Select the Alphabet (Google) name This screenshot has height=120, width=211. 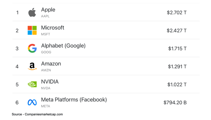coord(63,46)
